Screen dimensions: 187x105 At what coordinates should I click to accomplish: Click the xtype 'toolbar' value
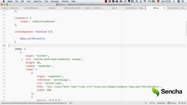42,56
